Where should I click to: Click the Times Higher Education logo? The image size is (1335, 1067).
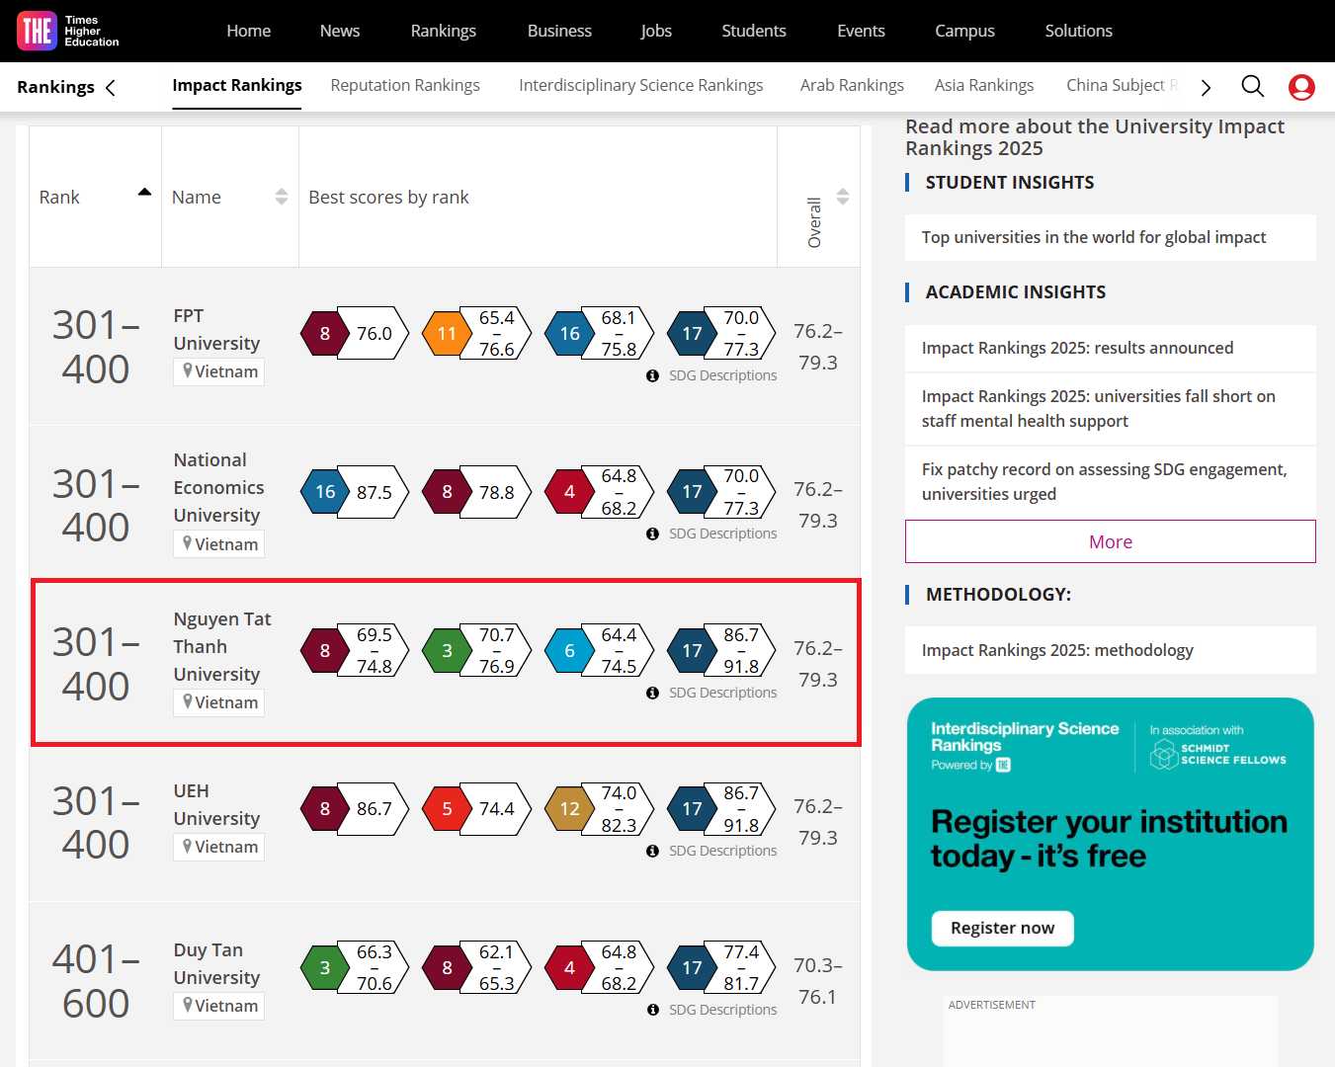(67, 31)
